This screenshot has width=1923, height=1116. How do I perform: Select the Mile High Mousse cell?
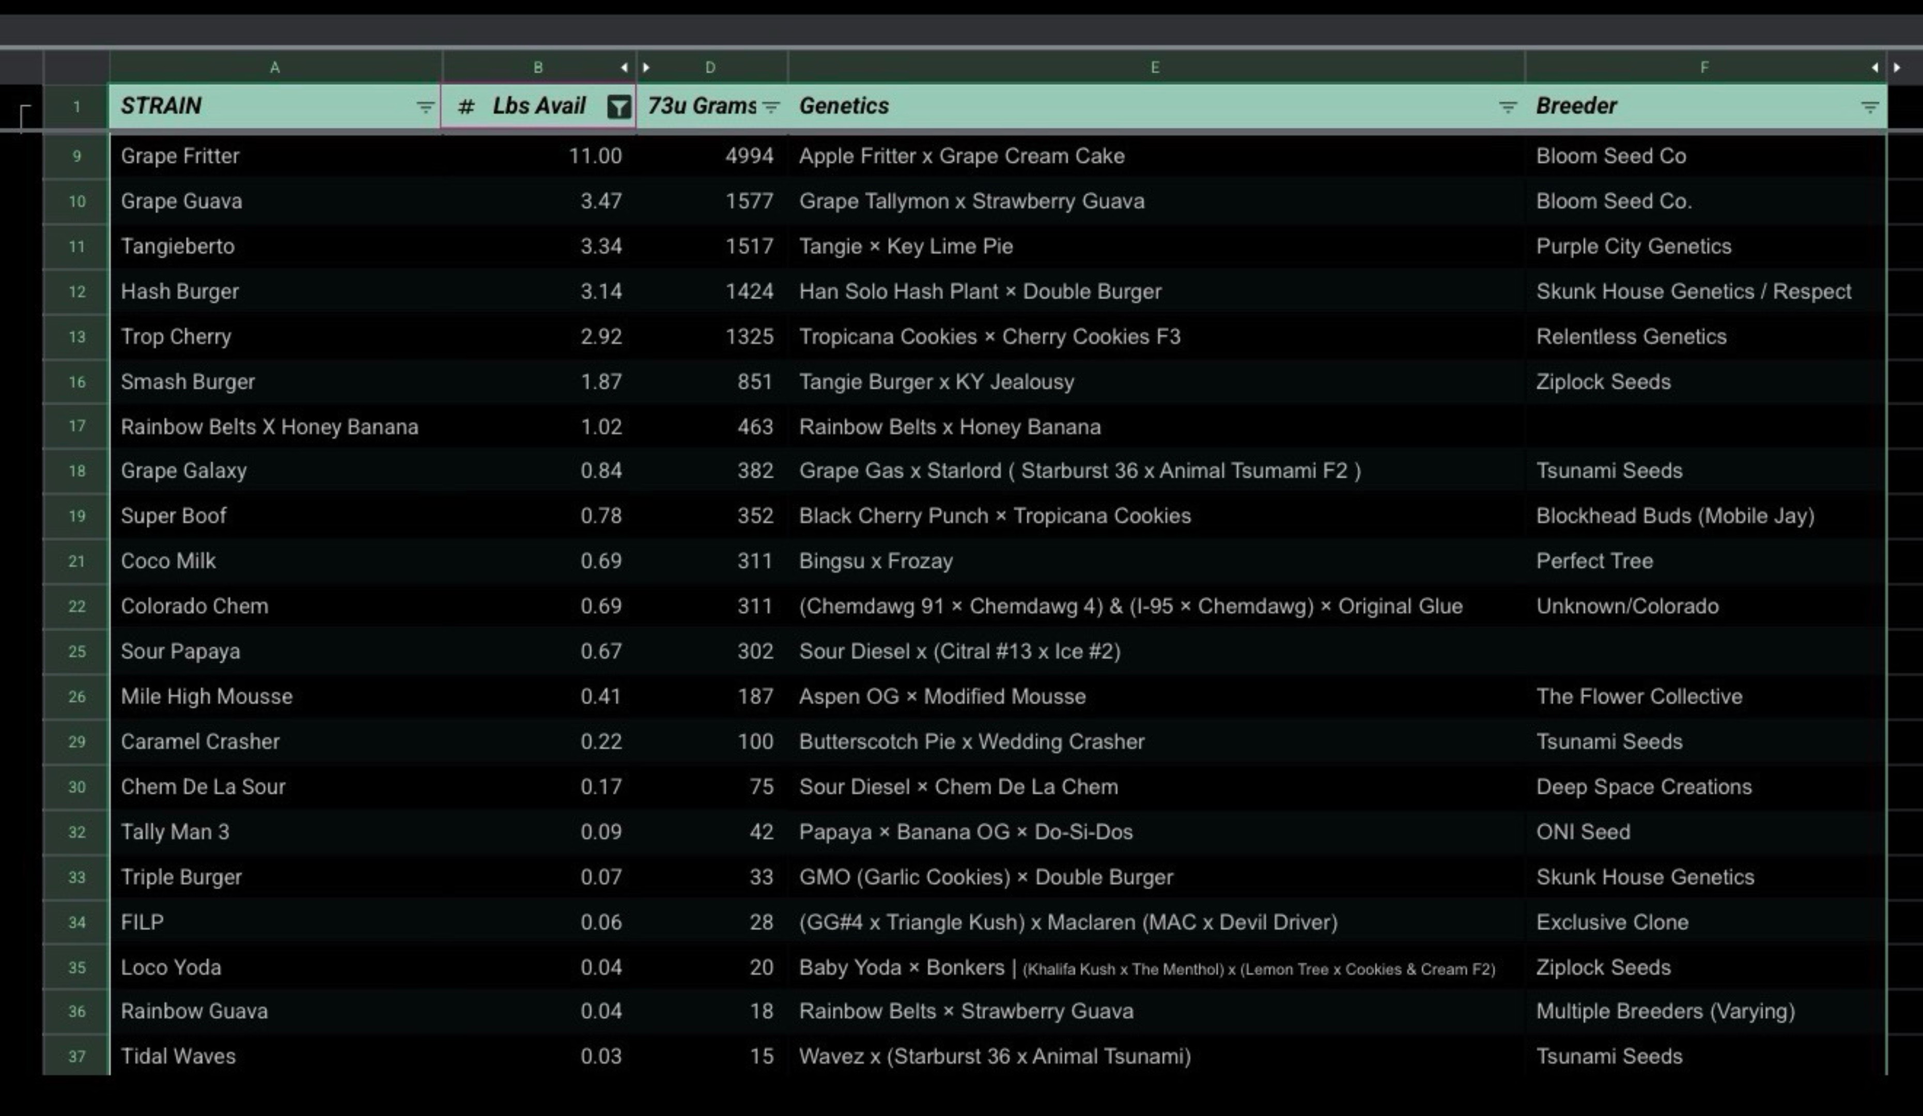(275, 696)
